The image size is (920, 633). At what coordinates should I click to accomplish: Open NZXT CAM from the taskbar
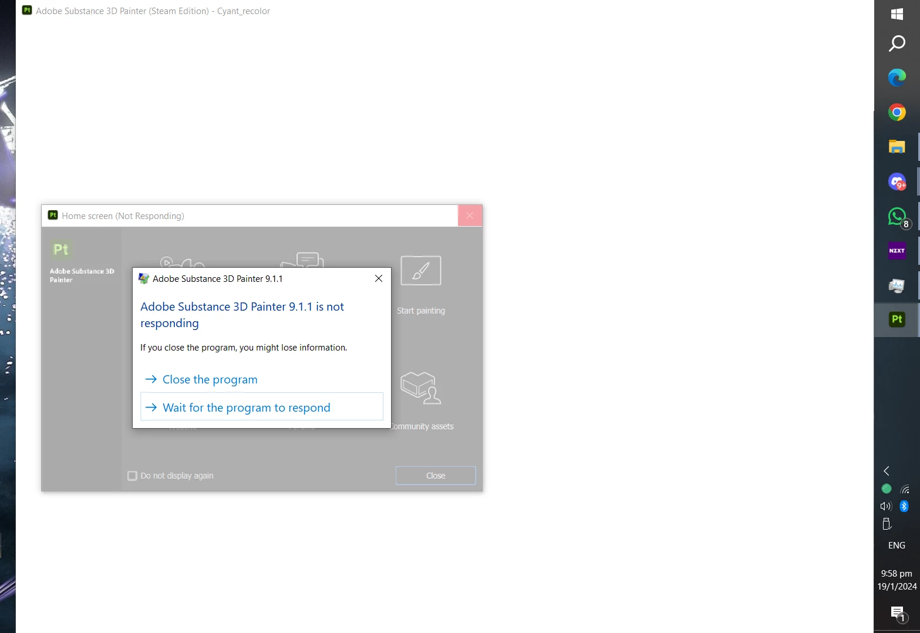point(897,251)
